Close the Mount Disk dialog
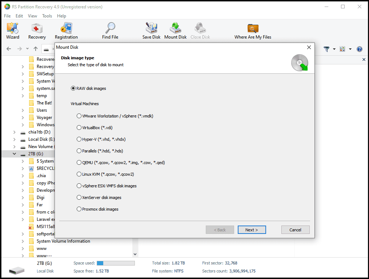Image resolution: width=369 pixels, height=279 pixels. click(x=309, y=47)
